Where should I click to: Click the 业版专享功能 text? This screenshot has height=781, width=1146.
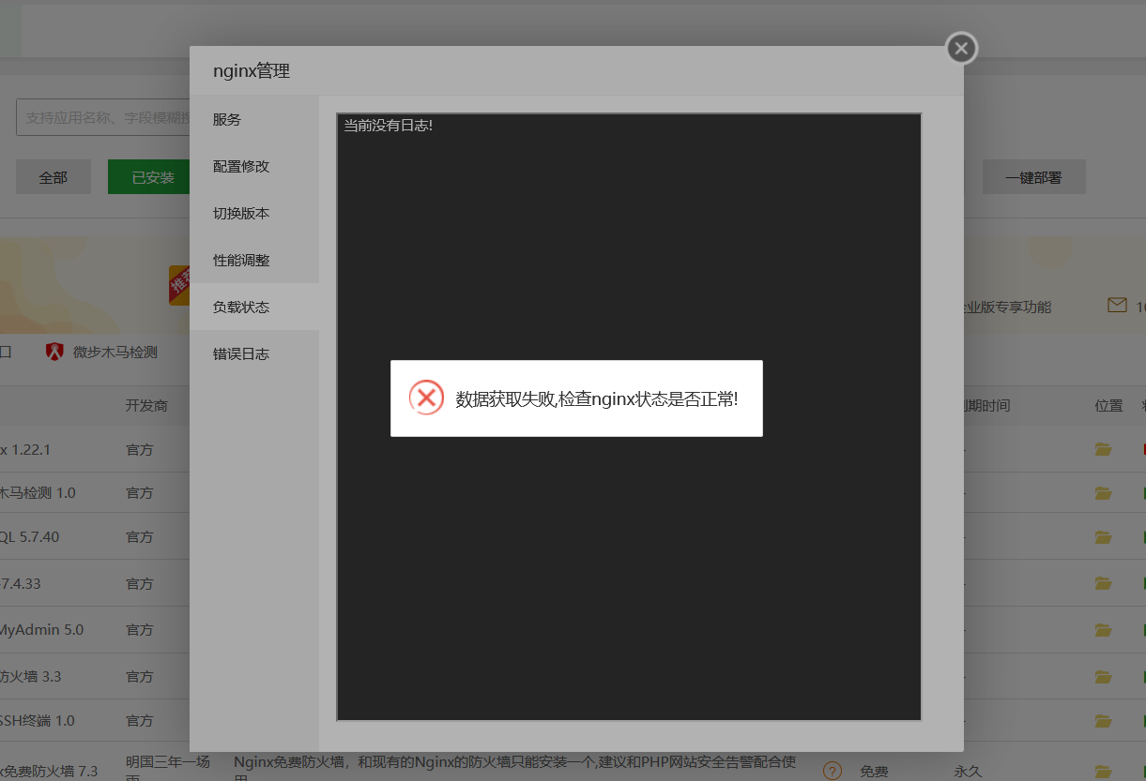coord(1007,307)
